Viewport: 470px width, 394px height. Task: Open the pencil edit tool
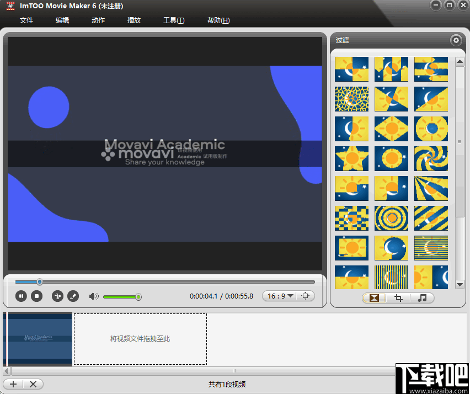[x=73, y=296]
